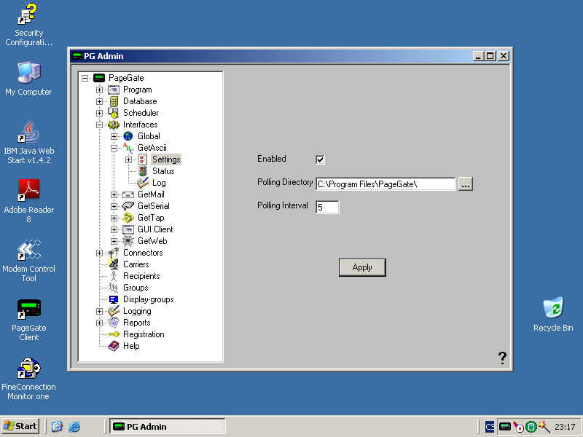Select PG Admin taskbar button
This screenshot has height=437, width=583.
168,426
